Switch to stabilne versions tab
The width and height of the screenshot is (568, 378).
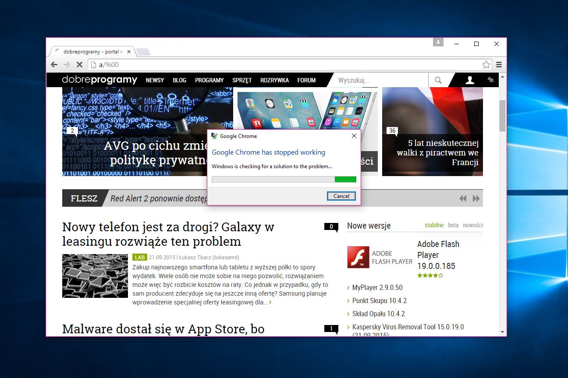[434, 225]
